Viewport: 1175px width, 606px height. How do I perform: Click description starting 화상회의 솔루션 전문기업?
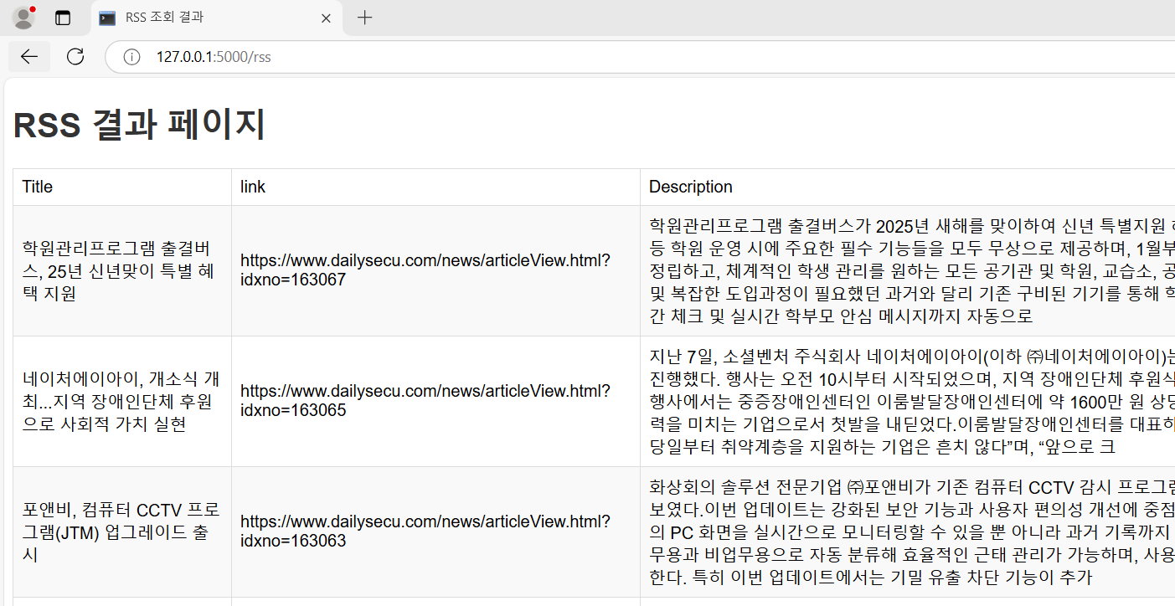click(x=908, y=532)
